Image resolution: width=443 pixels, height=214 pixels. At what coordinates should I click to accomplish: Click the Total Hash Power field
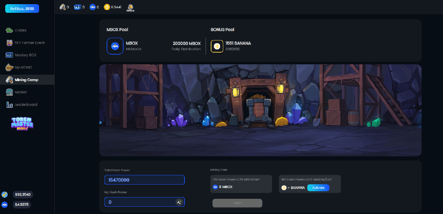pos(145,180)
